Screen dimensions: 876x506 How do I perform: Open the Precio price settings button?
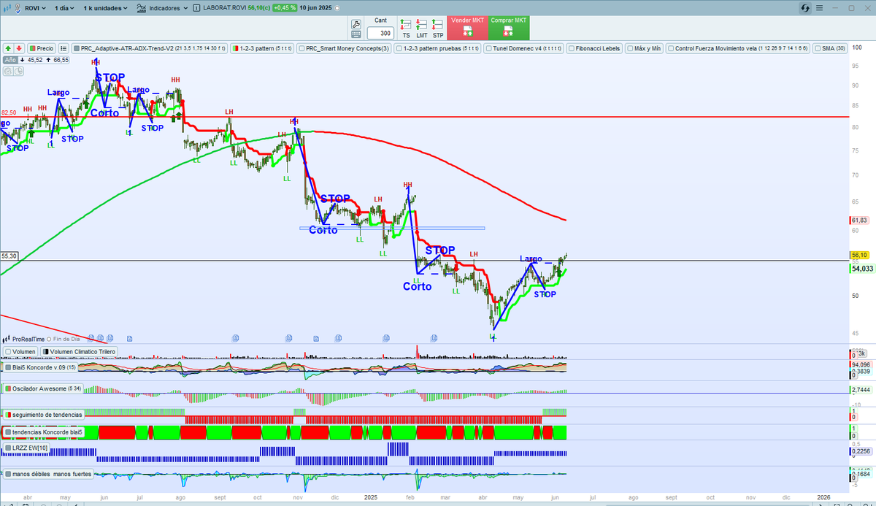pyautogui.click(x=41, y=49)
